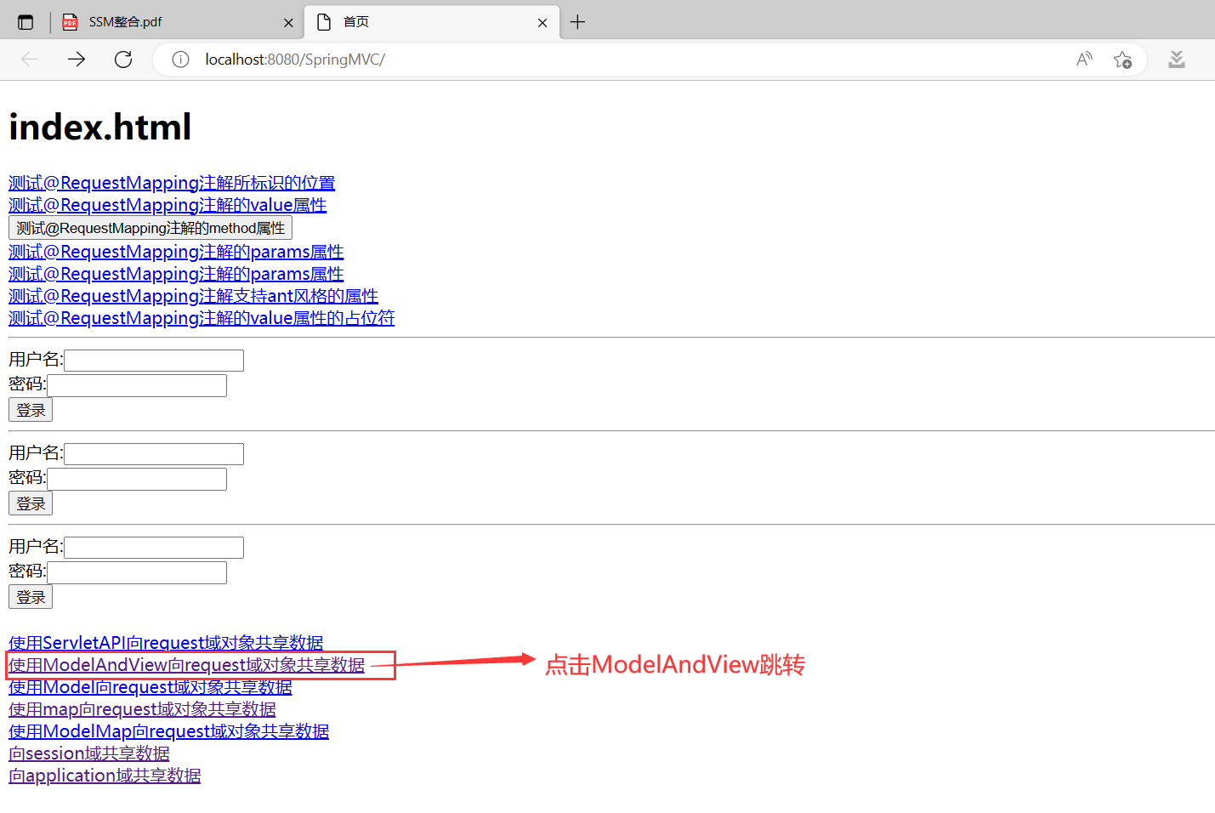The image size is (1215, 813).
Task: Submit the first form's 登录 button
Action: 31,410
